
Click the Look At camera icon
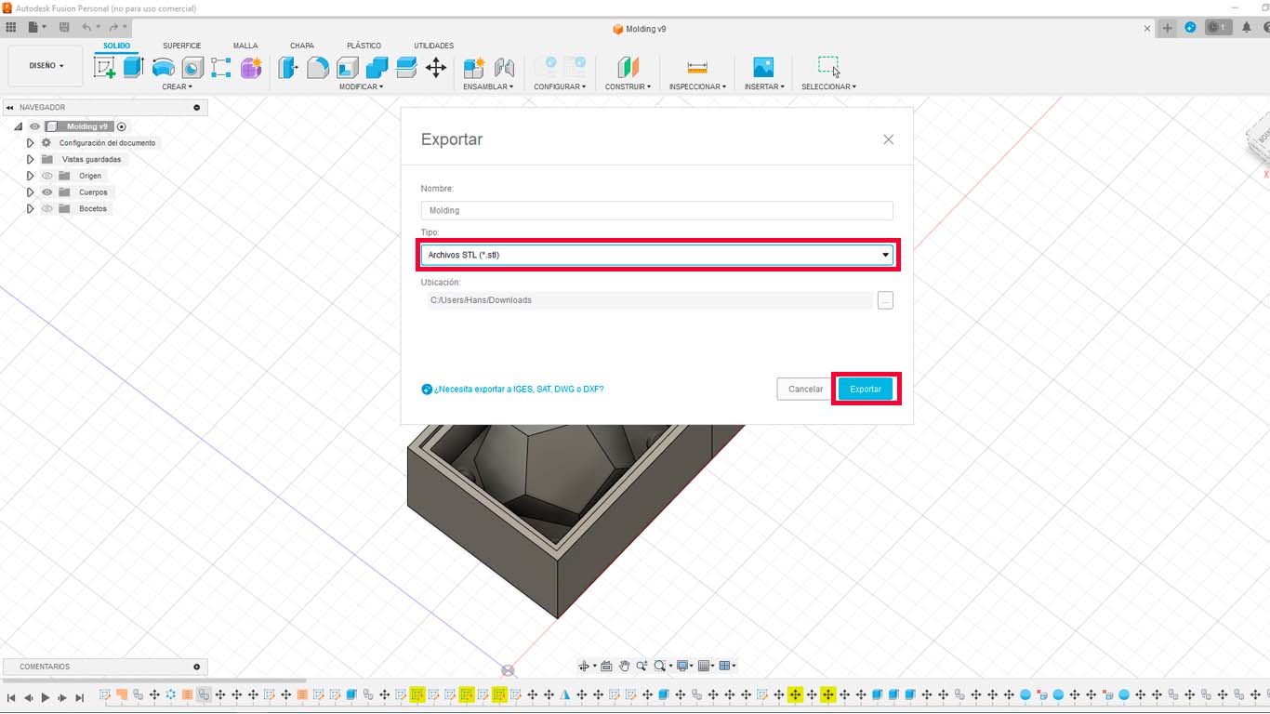click(x=606, y=666)
